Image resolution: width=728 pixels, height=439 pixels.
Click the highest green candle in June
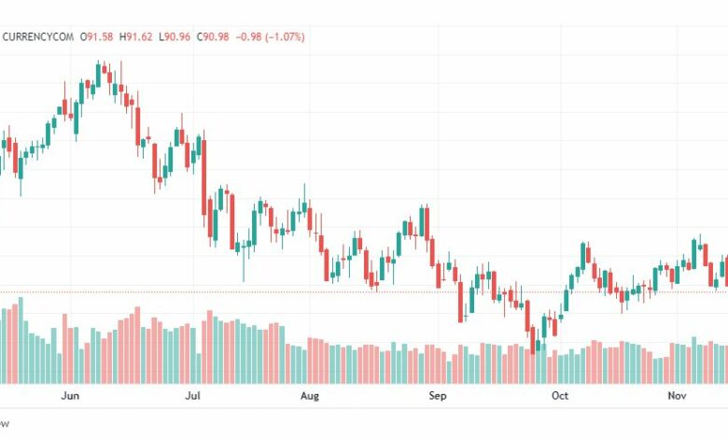click(x=98, y=76)
